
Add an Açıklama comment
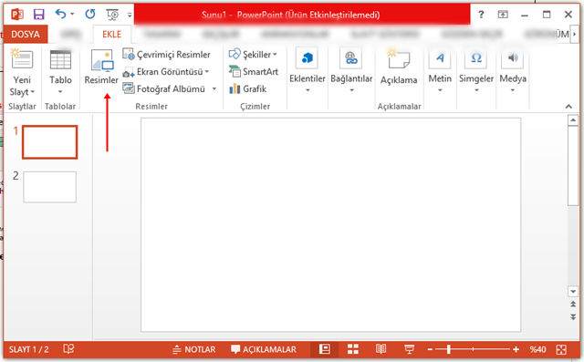(399, 67)
